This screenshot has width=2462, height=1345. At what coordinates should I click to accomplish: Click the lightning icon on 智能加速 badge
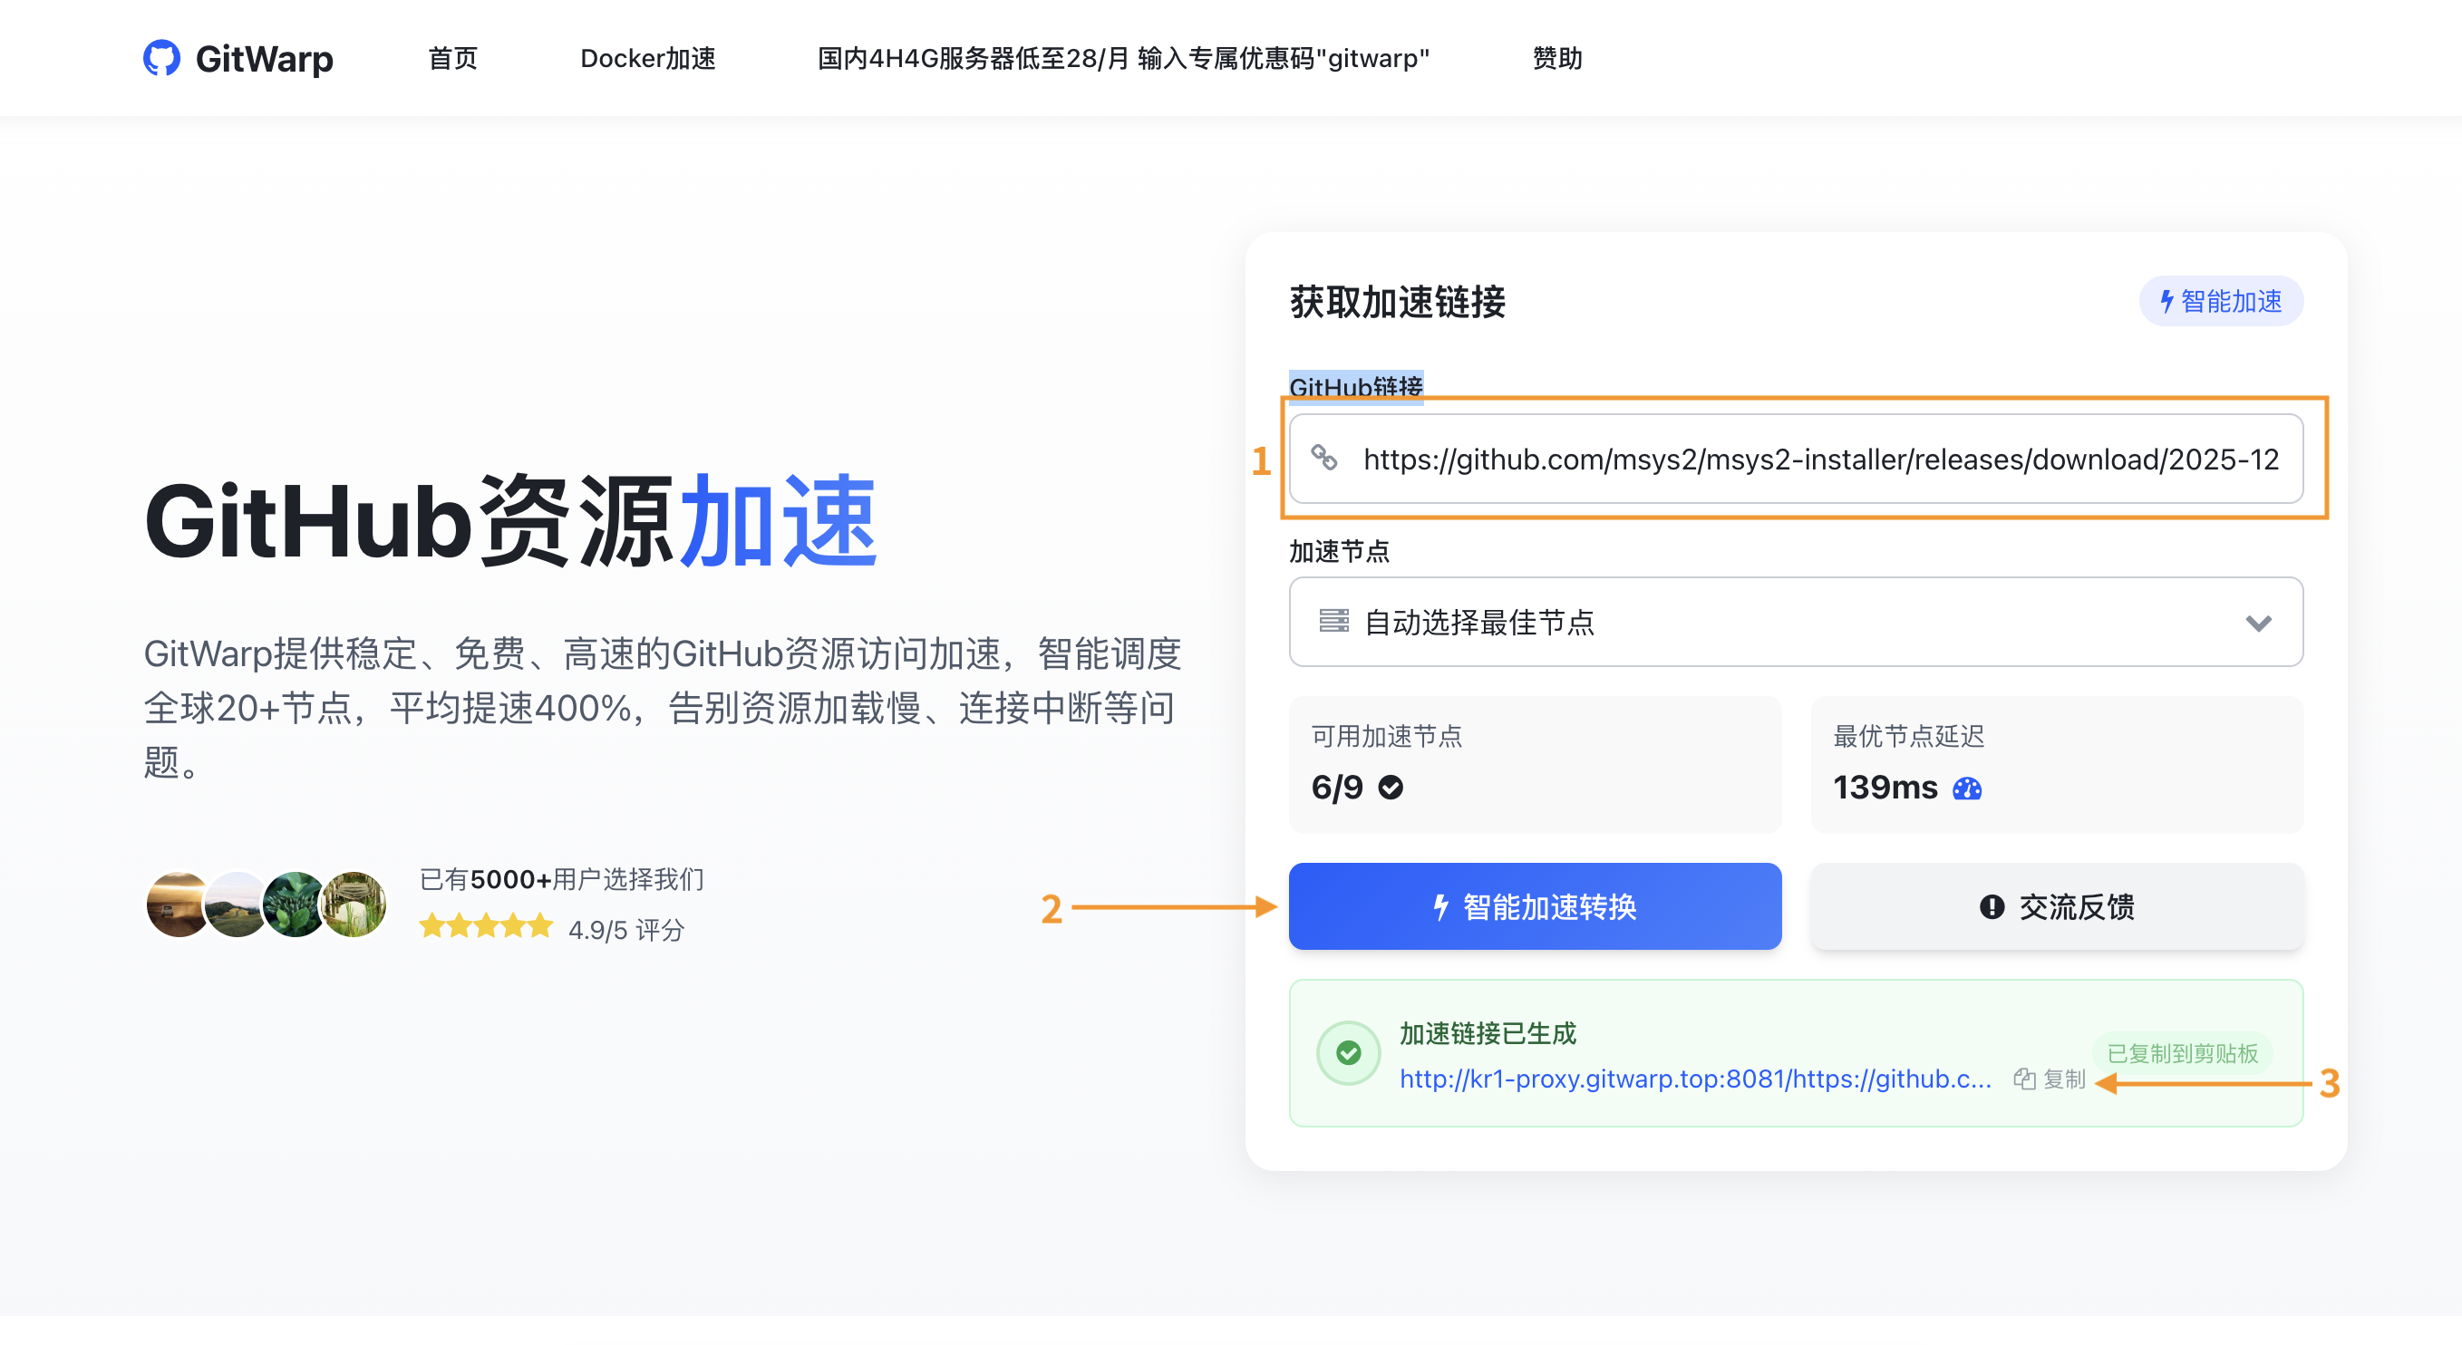[x=2166, y=301]
